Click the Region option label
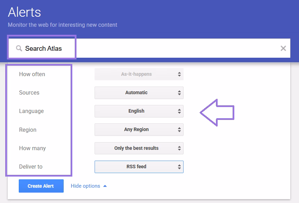 coord(28,130)
